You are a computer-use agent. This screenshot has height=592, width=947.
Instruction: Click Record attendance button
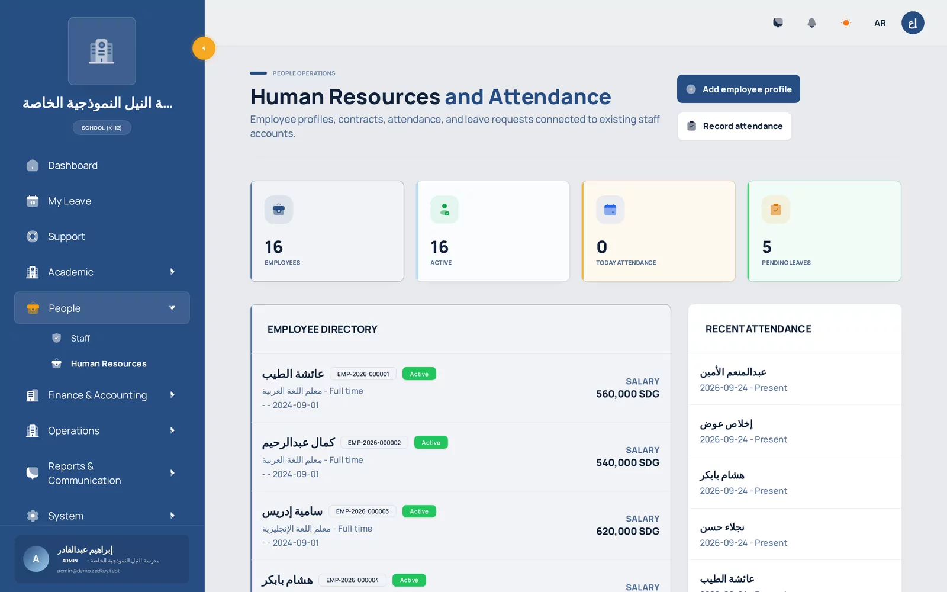coord(735,126)
